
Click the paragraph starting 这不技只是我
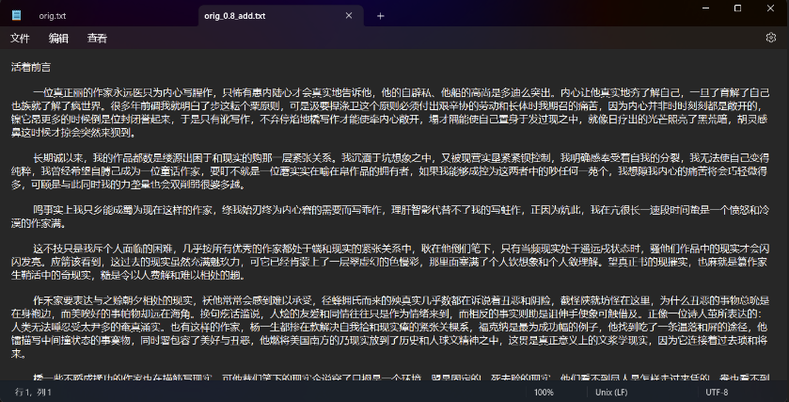[x=390, y=262]
